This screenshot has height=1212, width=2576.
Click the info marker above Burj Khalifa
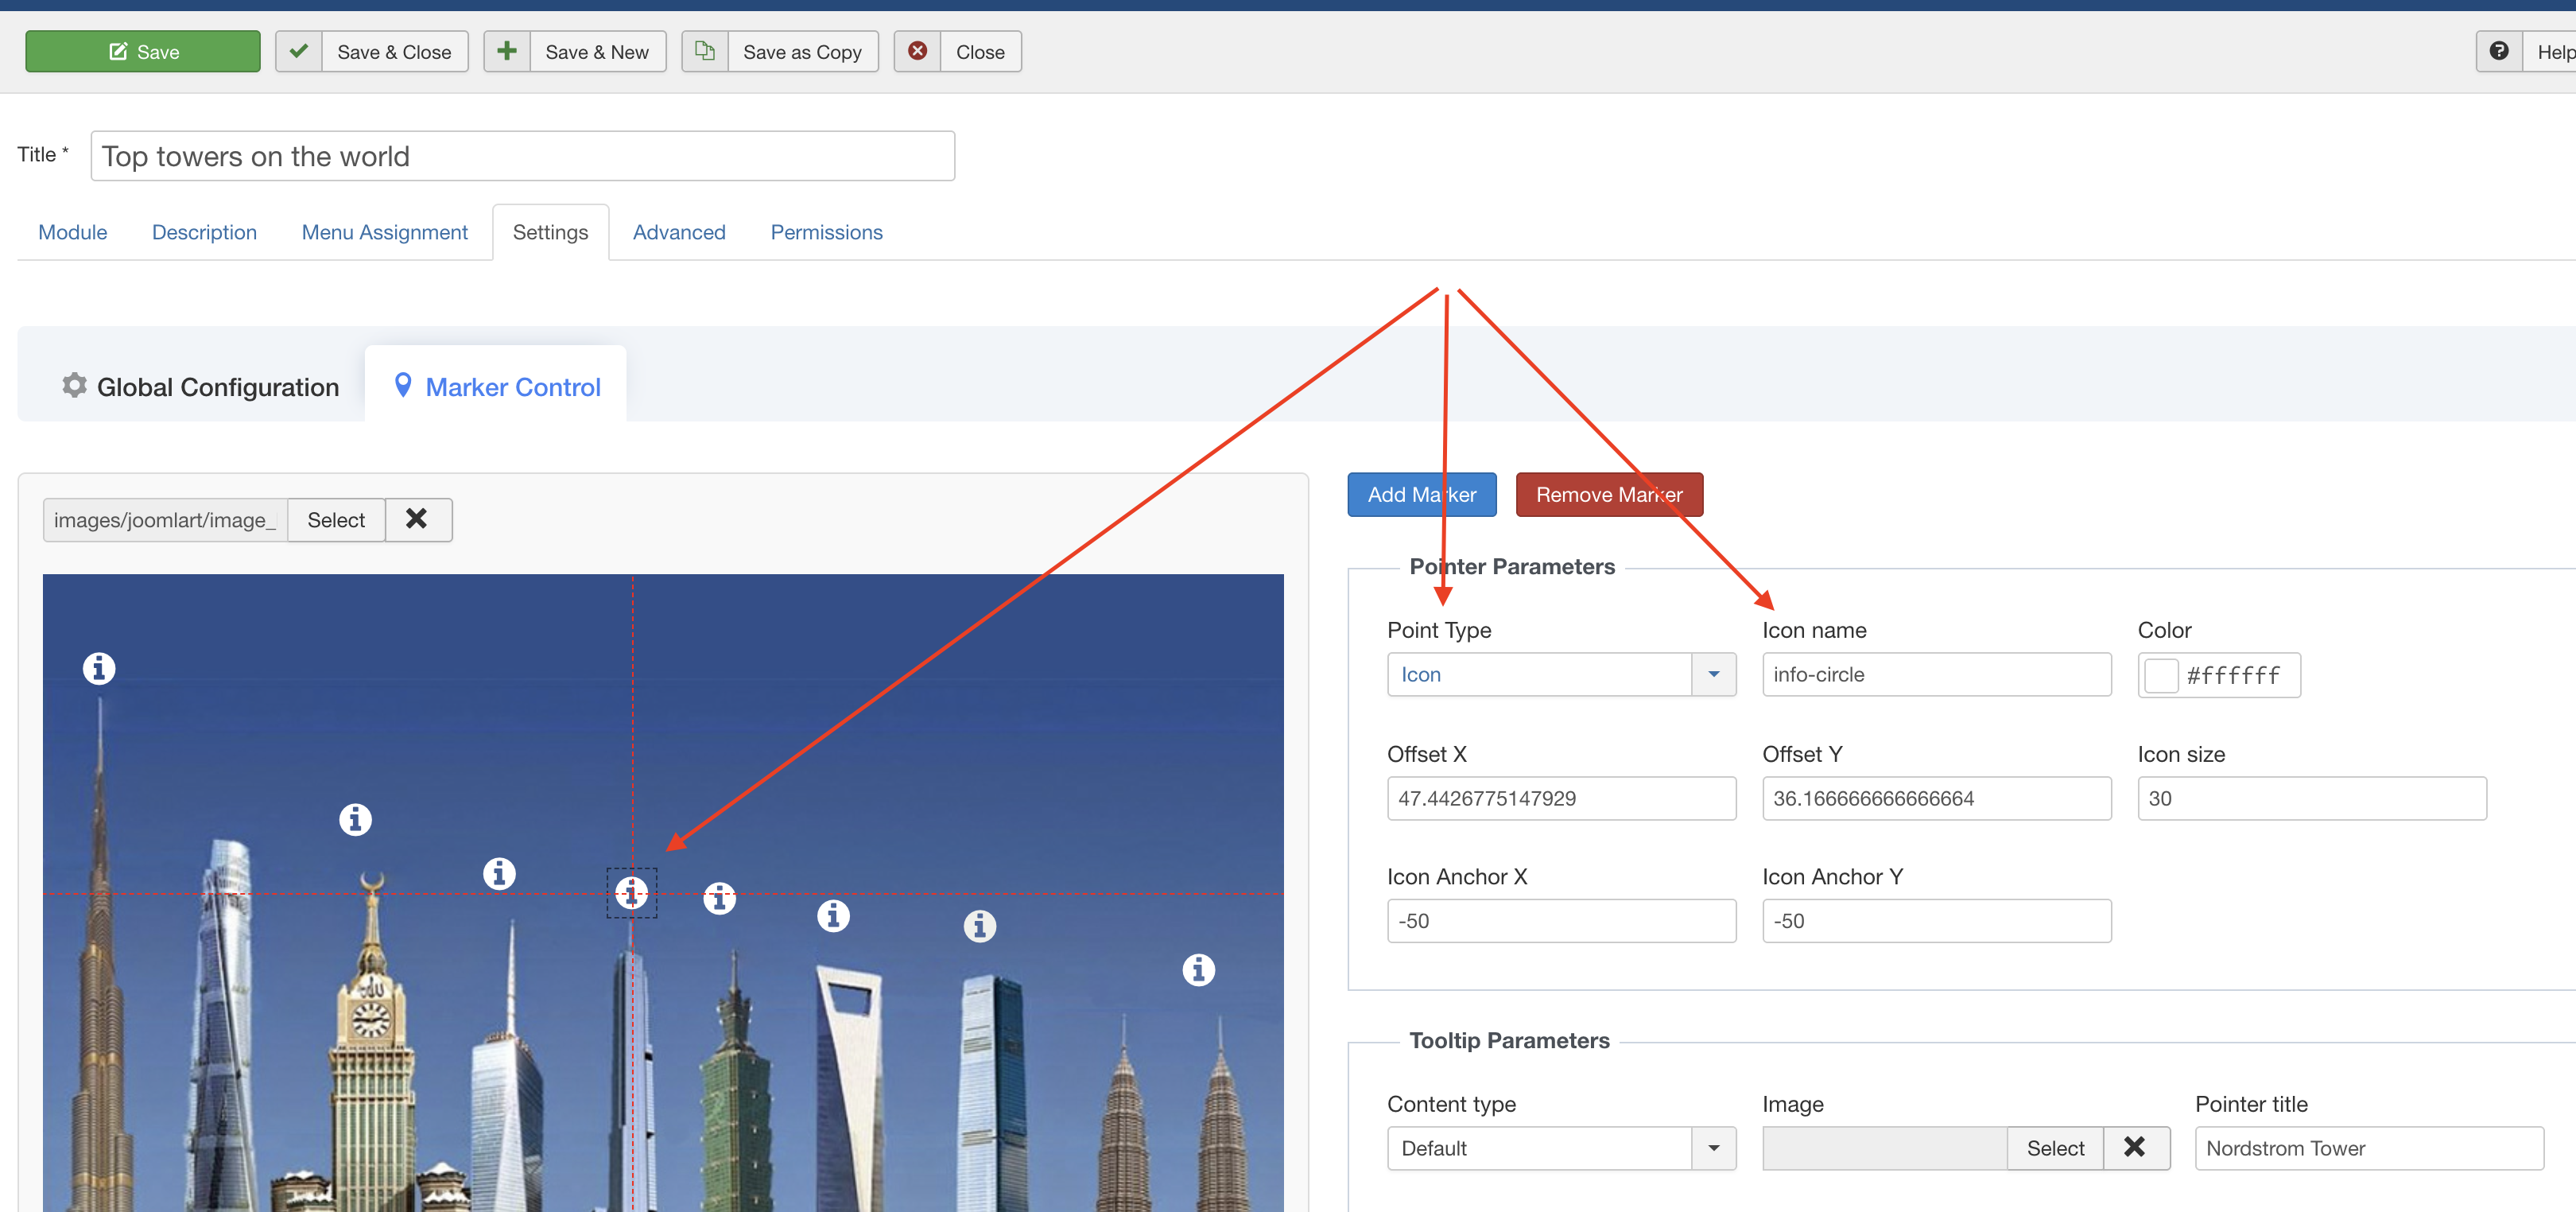[99, 668]
